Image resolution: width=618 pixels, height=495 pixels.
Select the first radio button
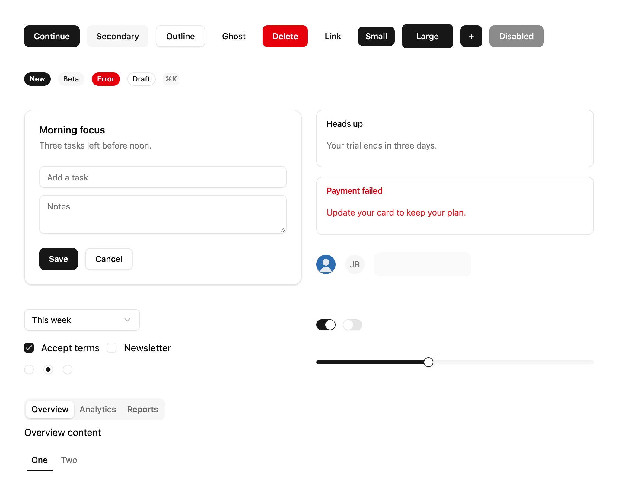(29, 369)
